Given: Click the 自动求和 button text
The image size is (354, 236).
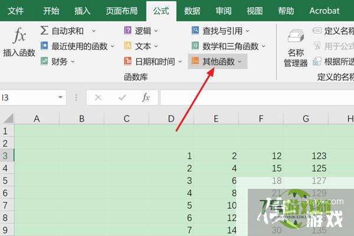Looking at the screenshot, I should point(67,31).
